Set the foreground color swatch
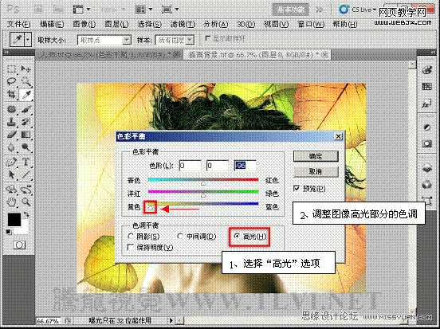The height and width of the screenshot is (329, 440). click(14, 220)
